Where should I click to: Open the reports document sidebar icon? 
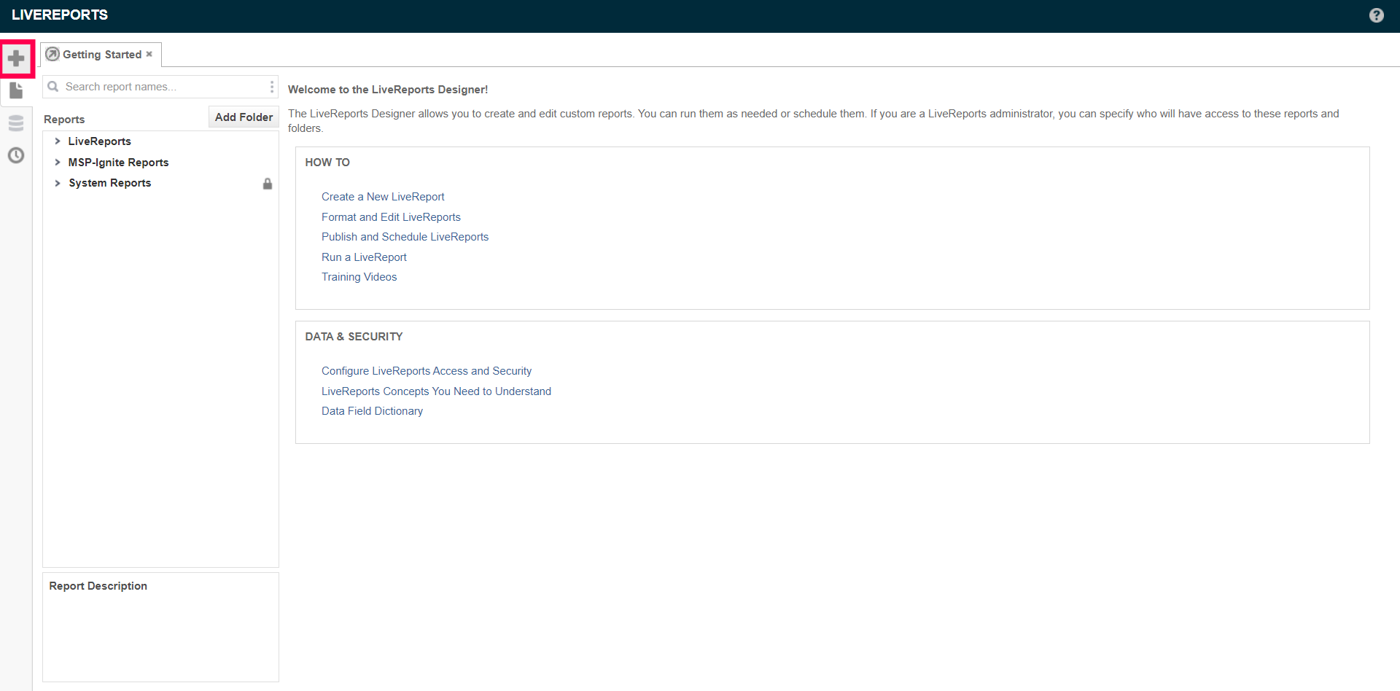[16, 90]
